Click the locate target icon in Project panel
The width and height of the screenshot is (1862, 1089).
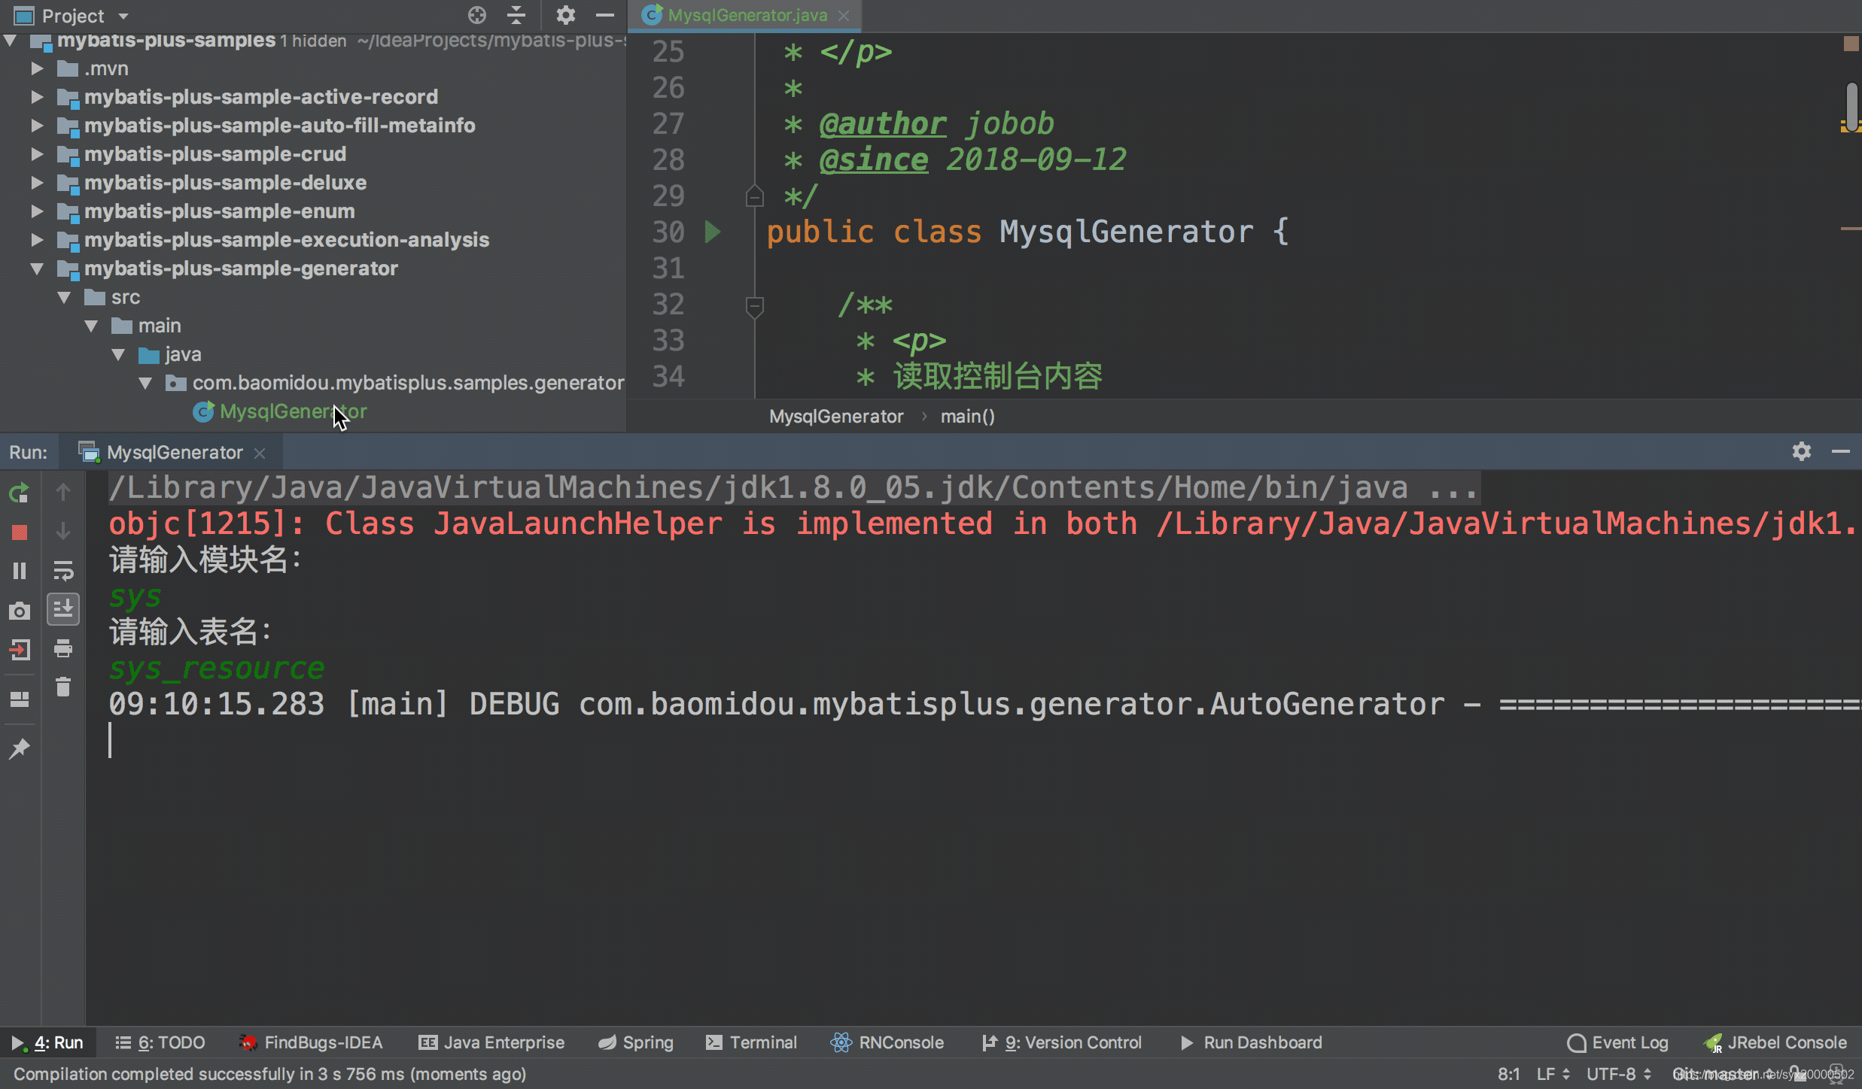[477, 15]
